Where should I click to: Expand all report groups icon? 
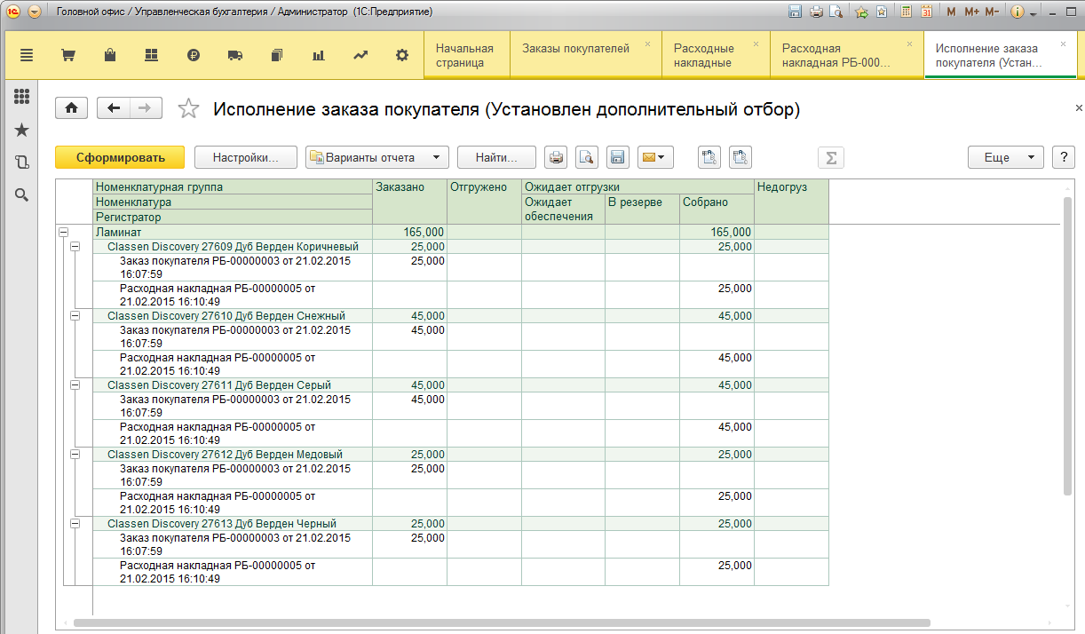(x=709, y=157)
